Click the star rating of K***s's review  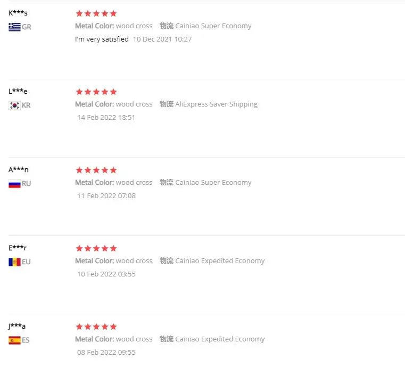[x=96, y=13]
